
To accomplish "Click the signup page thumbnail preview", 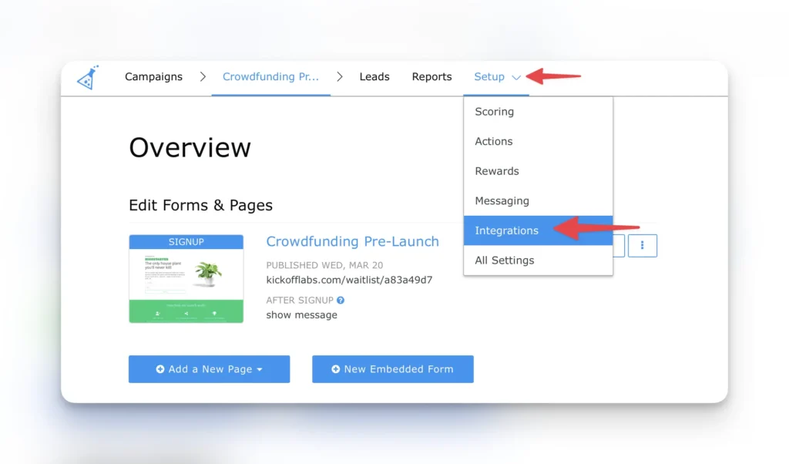I will [186, 279].
